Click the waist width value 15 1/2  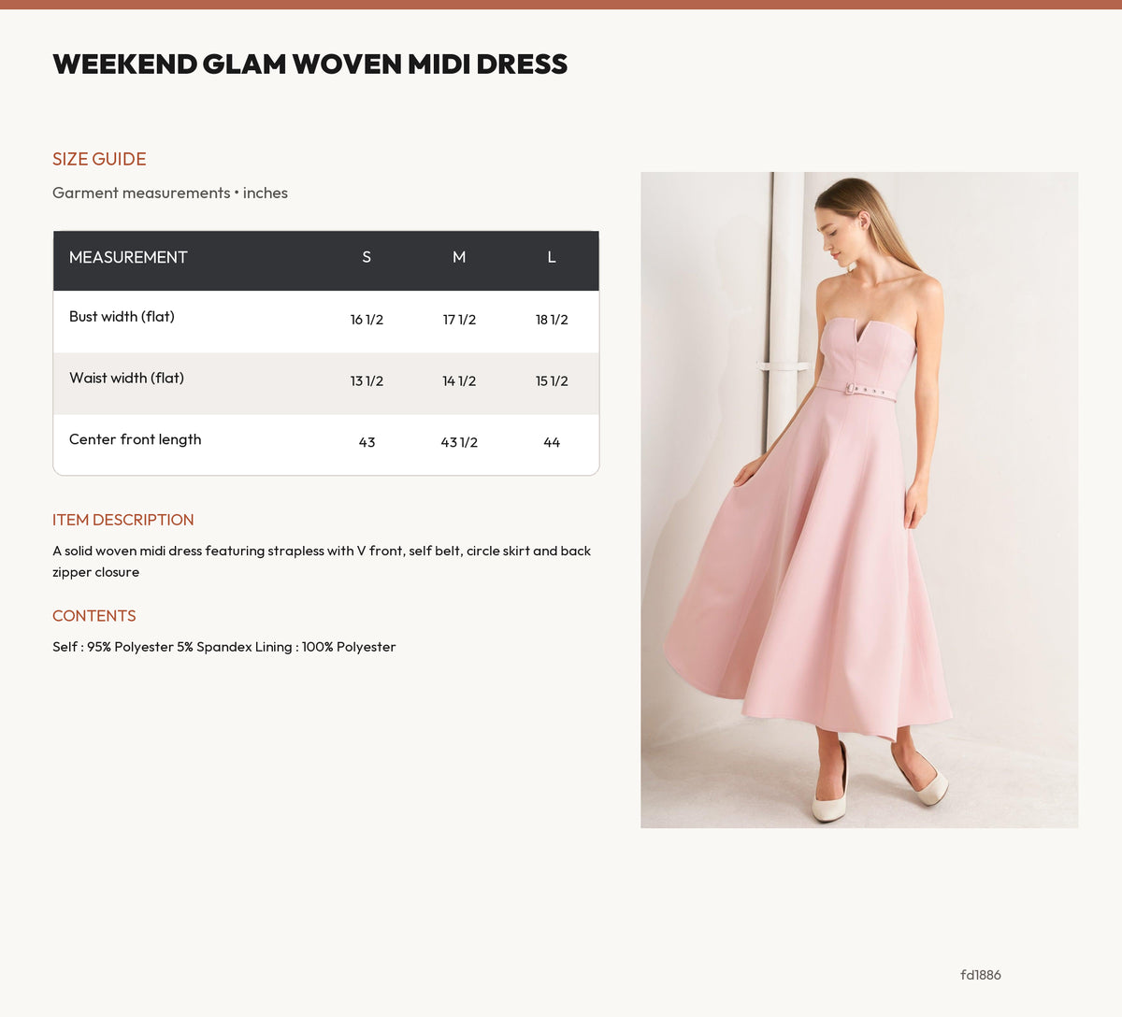click(552, 381)
